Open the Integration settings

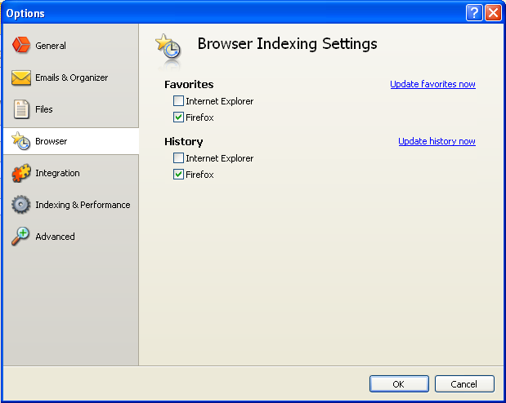click(57, 173)
